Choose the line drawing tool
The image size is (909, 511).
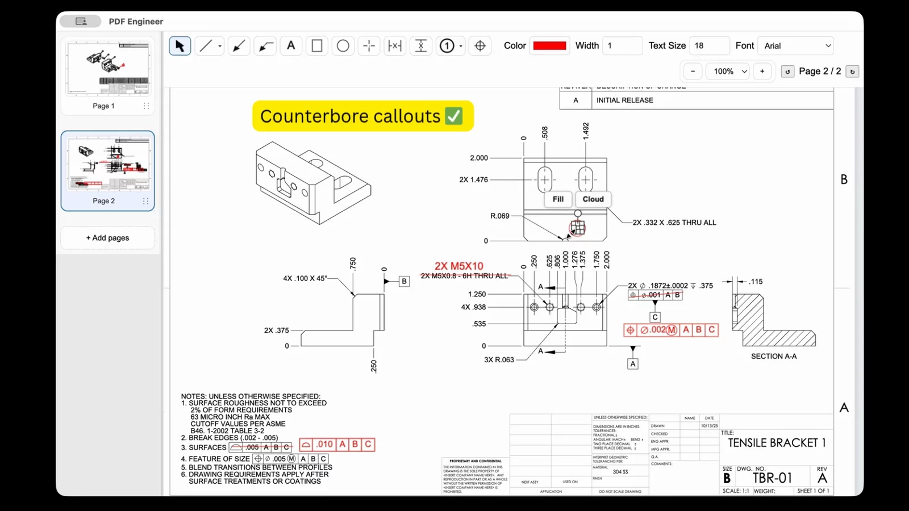[x=206, y=45]
